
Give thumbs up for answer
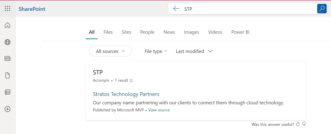pyautogui.click(x=298, y=124)
